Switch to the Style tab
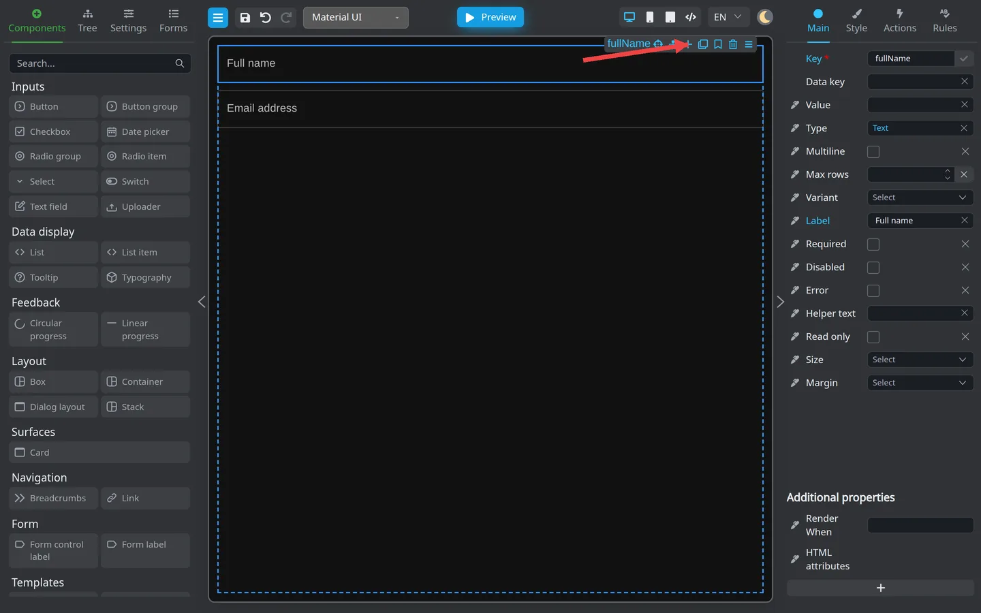981x613 pixels. tap(856, 21)
